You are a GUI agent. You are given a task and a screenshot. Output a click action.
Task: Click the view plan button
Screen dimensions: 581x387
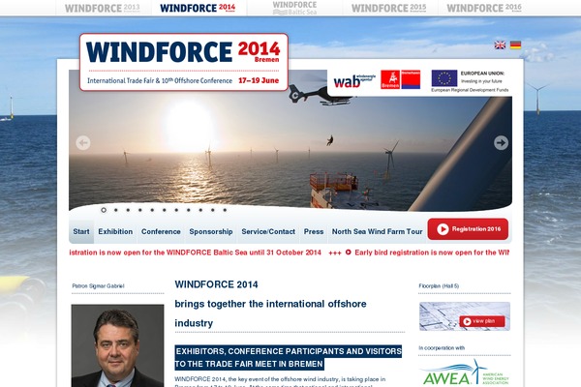(482, 321)
